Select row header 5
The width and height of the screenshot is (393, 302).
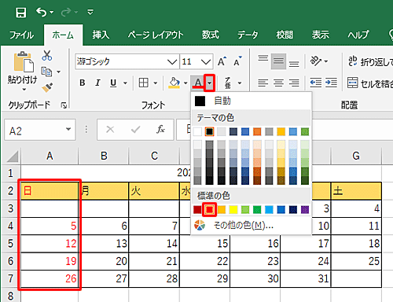pyautogui.click(x=10, y=244)
